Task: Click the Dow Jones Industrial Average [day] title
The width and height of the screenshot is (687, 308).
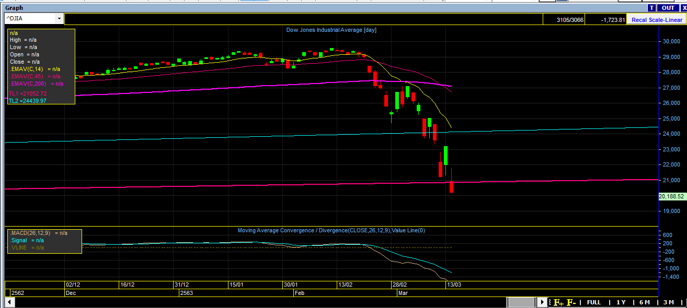Action: click(x=331, y=30)
